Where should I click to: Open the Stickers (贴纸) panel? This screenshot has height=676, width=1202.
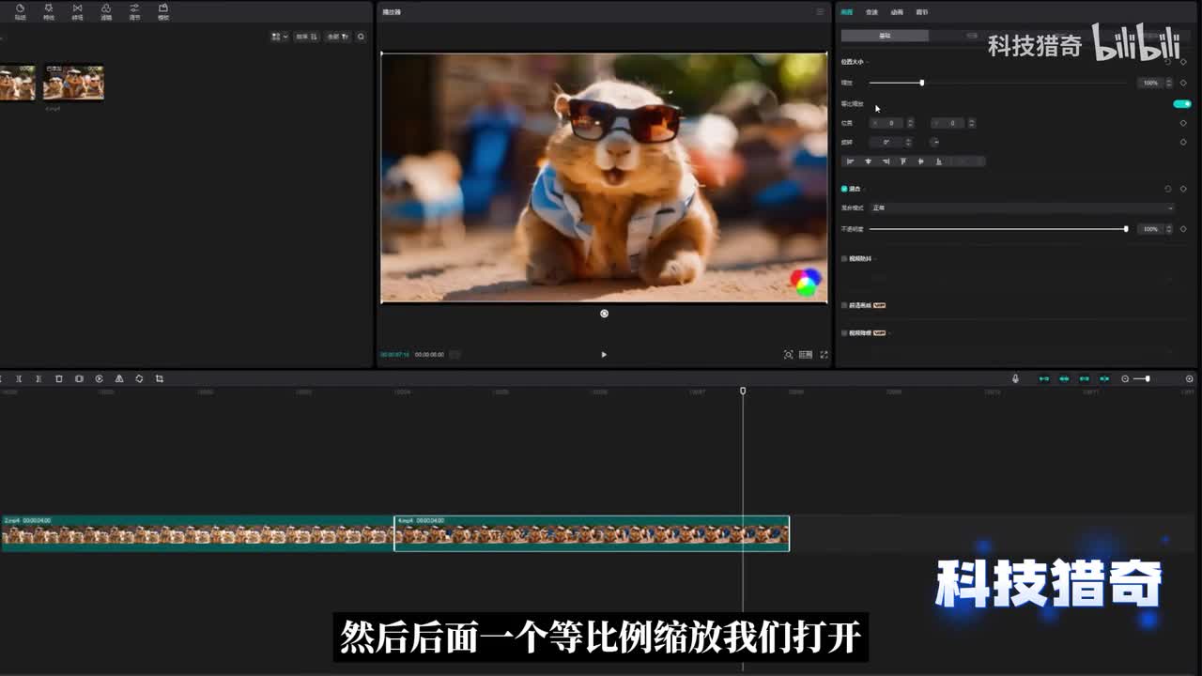[x=20, y=11]
